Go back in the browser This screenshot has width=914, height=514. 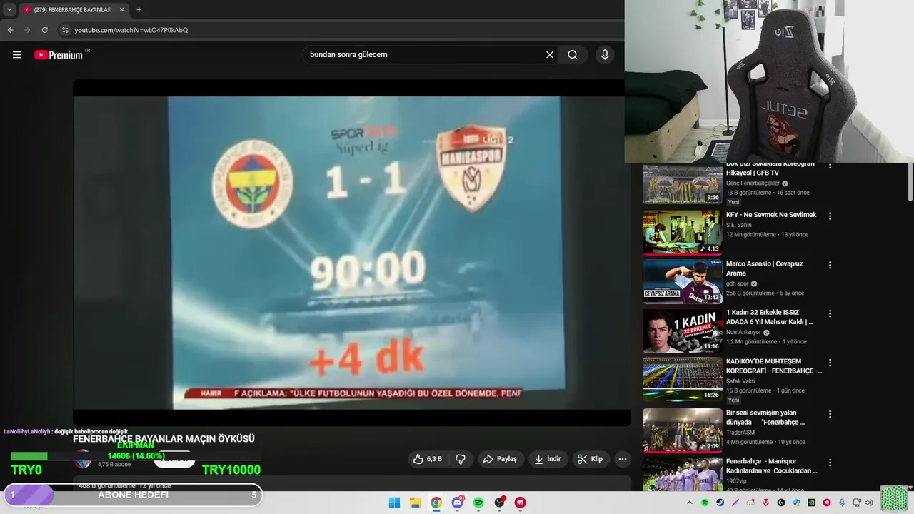click(10, 30)
